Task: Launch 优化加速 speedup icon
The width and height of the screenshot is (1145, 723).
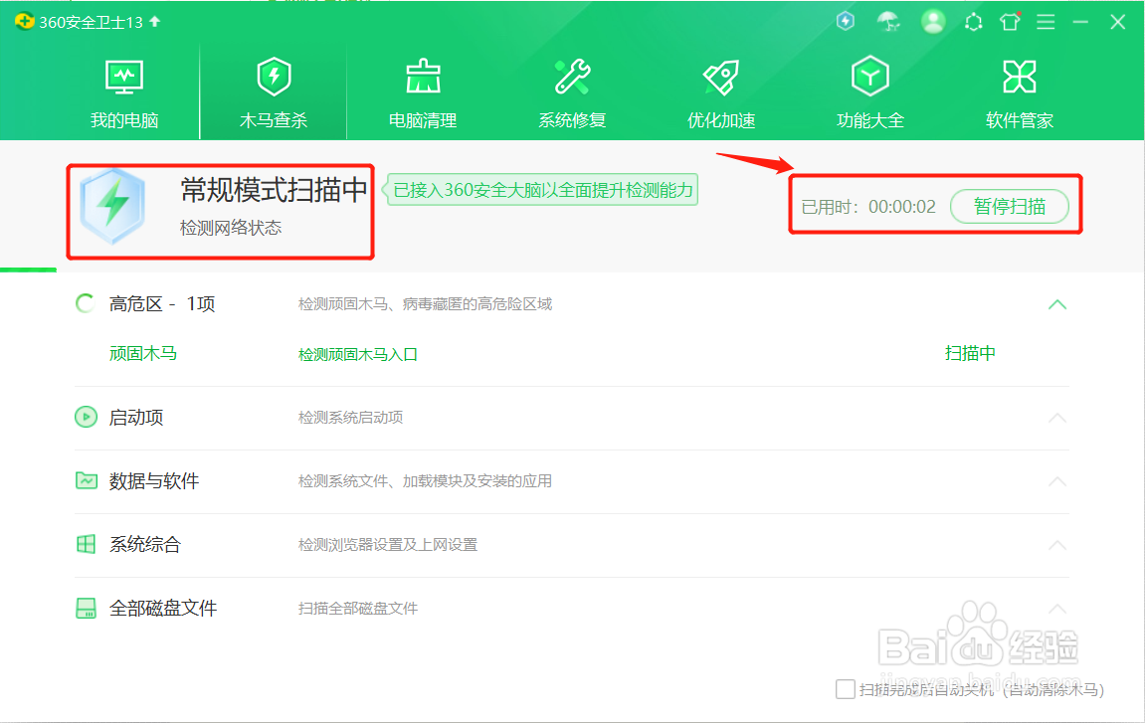Action: pyautogui.click(x=720, y=77)
